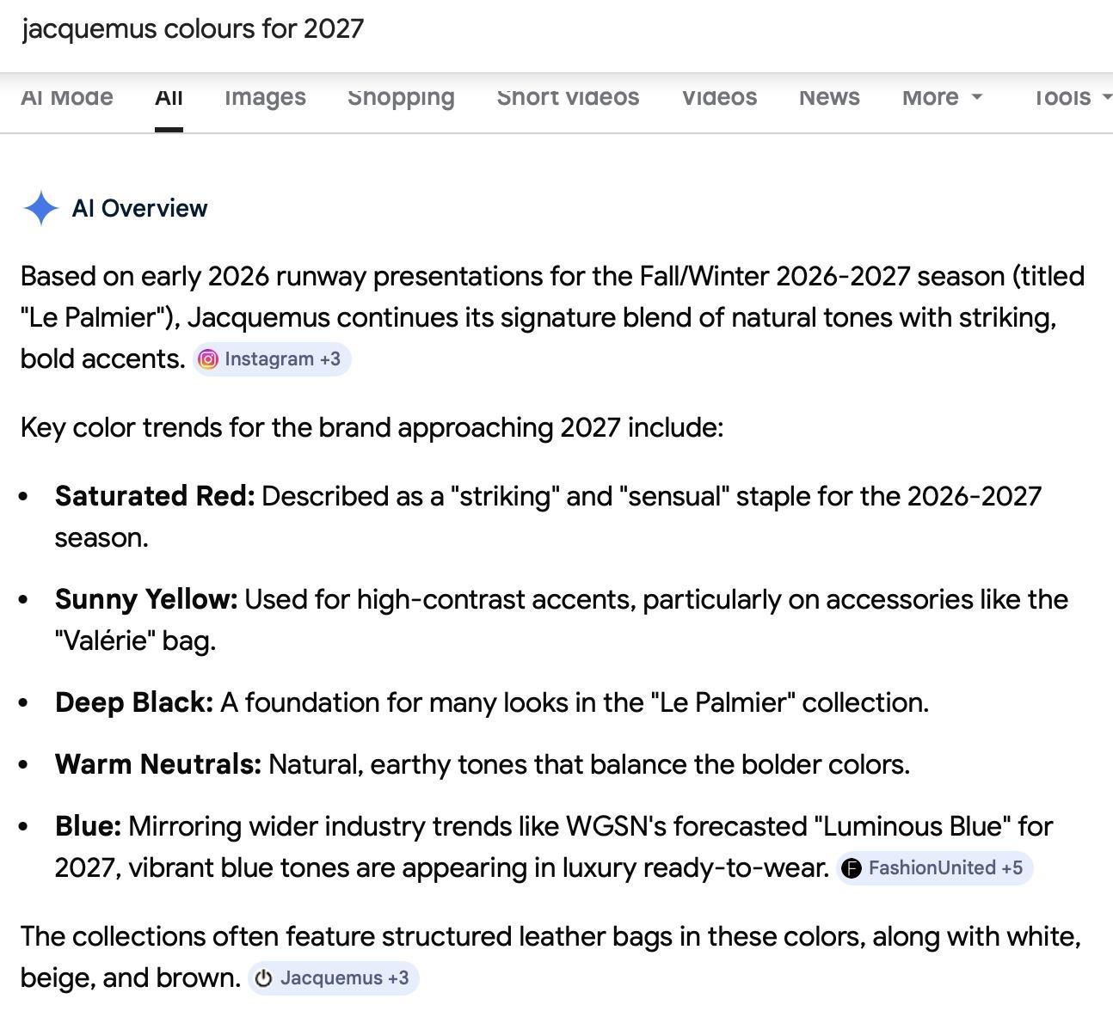Select the All results tab
1113x1011 pixels.
(x=169, y=97)
